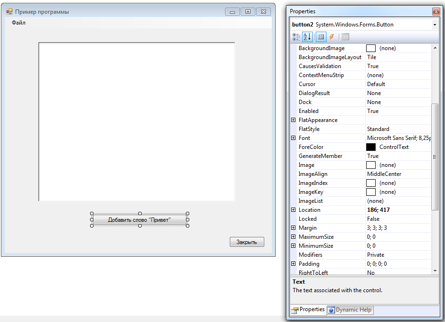445x322 pixels.
Task: Click the ImageKey preview swatch
Action: (x=370, y=192)
